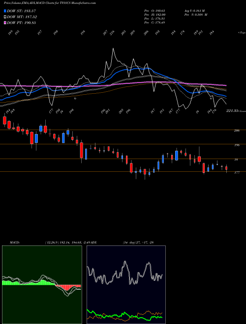Select the 'DOW PT: 190.85' legend text
This screenshot has height=324, width=246.
pos(21,23)
